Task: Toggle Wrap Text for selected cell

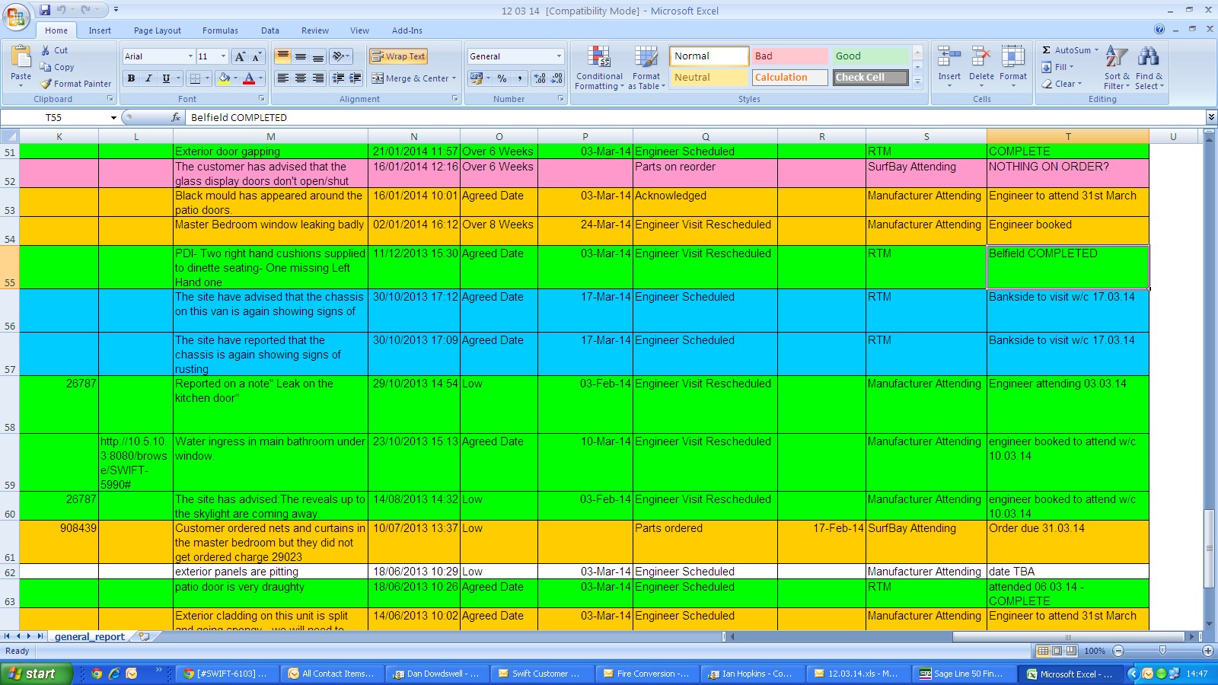Action: tap(398, 56)
